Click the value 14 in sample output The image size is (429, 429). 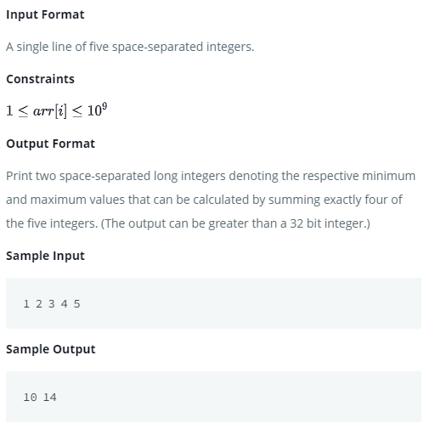pyautogui.click(x=50, y=398)
